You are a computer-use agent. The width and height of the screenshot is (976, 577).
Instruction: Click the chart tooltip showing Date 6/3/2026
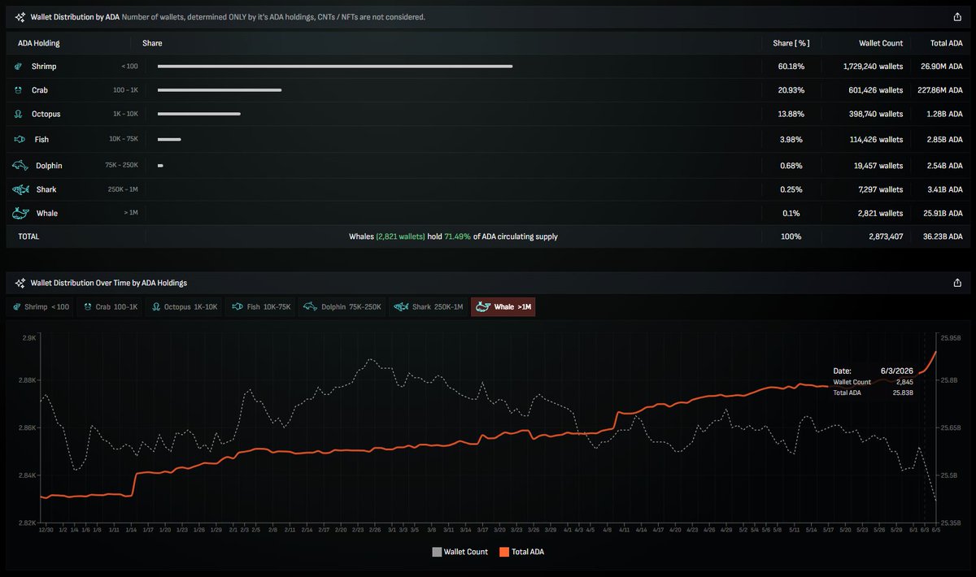pos(874,382)
